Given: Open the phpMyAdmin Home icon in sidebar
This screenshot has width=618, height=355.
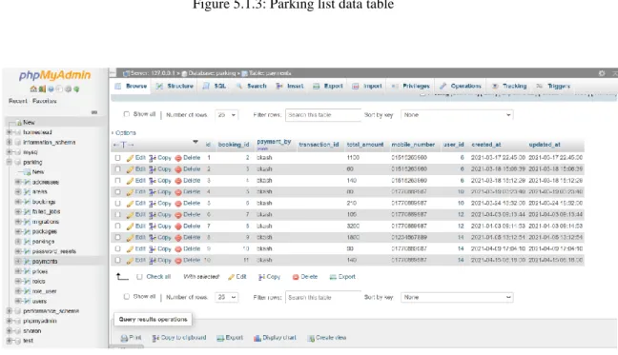Looking at the screenshot, I should click(33, 89).
